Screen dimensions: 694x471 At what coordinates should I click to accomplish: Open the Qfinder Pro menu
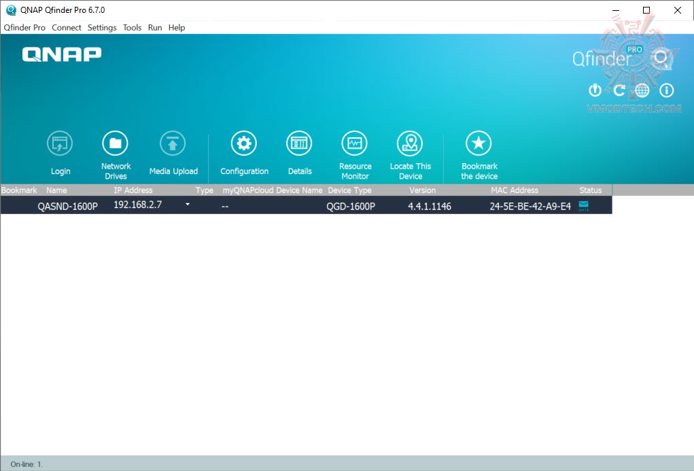click(x=24, y=27)
